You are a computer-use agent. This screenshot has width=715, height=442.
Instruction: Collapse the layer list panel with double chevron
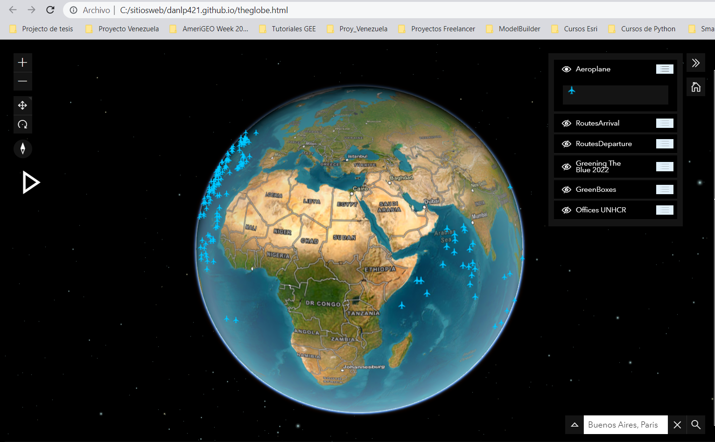[x=695, y=63]
